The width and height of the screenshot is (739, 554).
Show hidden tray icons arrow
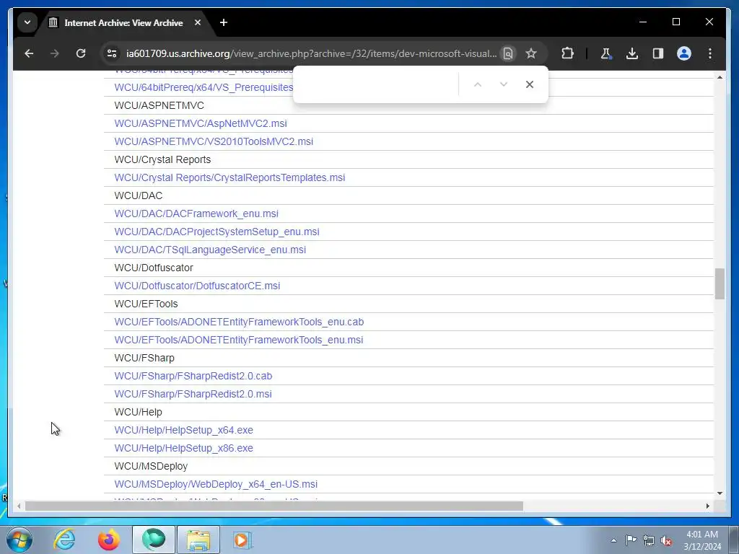[x=613, y=540]
